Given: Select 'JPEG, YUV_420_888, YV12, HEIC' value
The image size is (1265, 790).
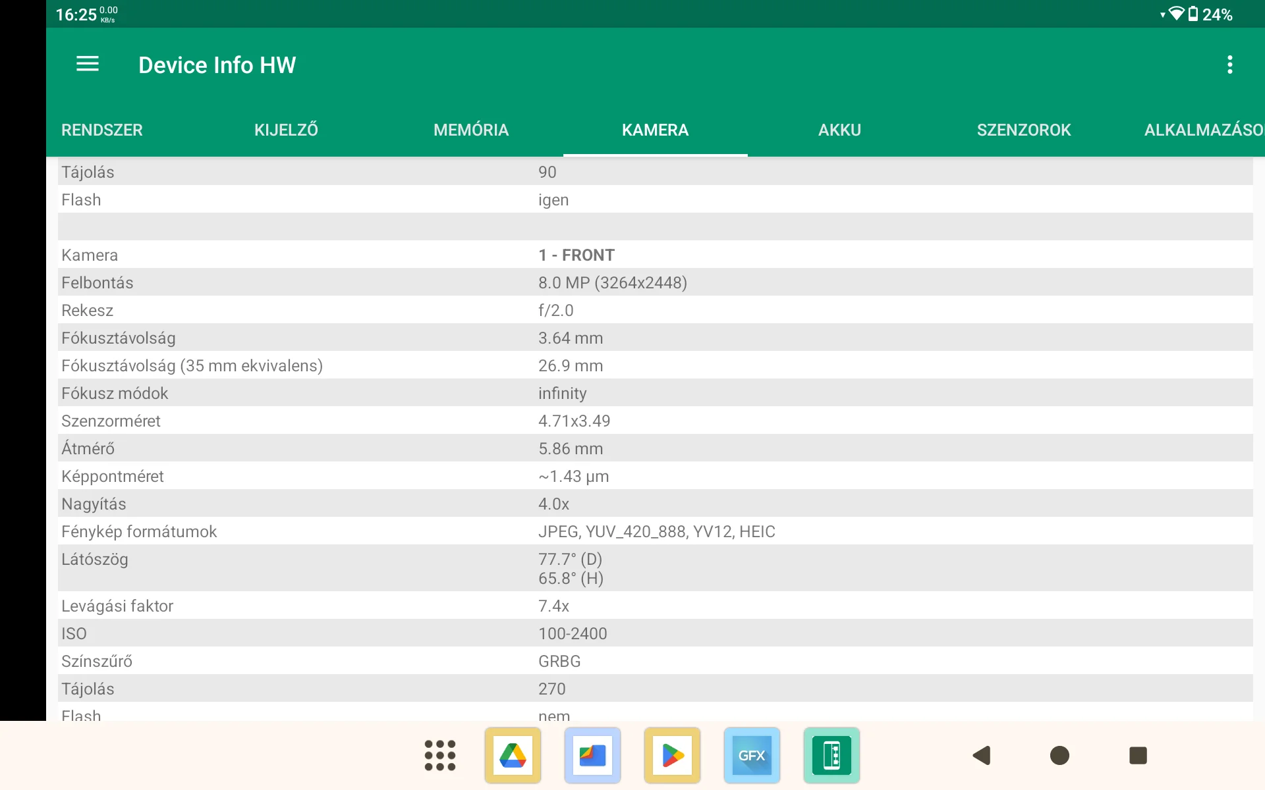Looking at the screenshot, I should tap(657, 531).
